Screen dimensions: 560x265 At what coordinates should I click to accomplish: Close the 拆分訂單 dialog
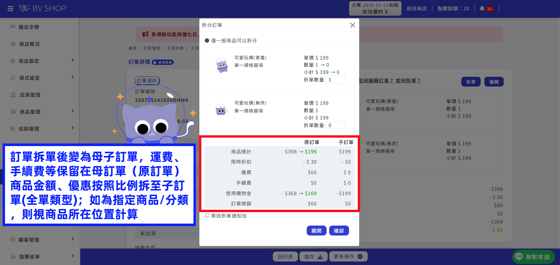coord(353,25)
